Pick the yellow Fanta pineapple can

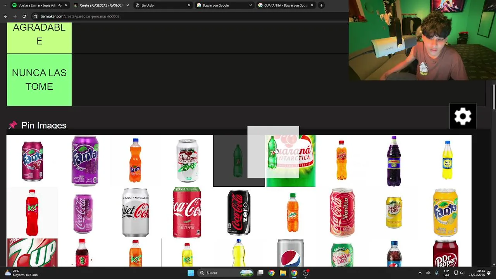pyautogui.click(x=445, y=212)
